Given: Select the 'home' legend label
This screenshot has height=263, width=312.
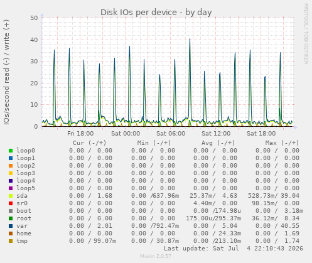Looking at the screenshot, I should point(24,233).
